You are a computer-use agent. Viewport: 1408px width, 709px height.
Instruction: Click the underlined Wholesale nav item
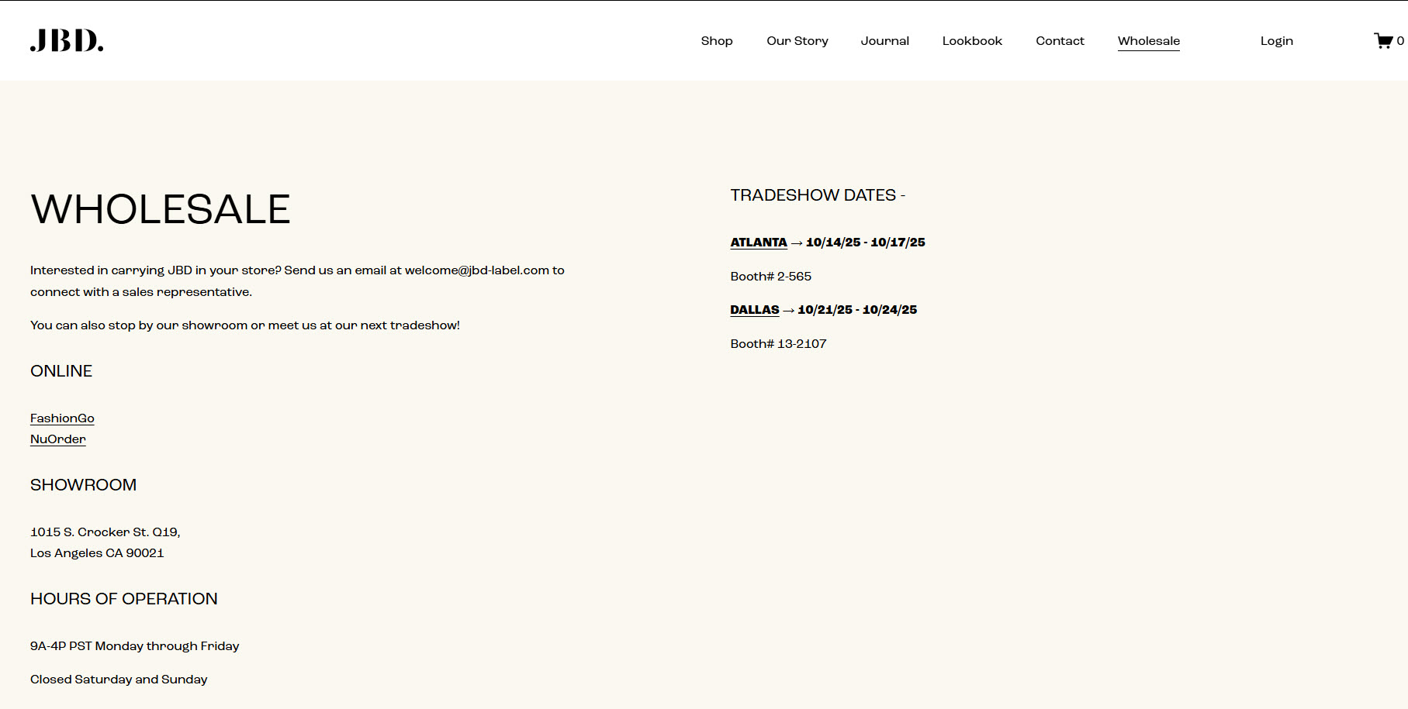(1148, 41)
